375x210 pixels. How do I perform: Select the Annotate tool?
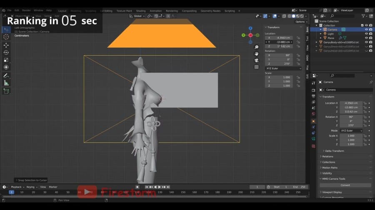click(x=6, y=76)
